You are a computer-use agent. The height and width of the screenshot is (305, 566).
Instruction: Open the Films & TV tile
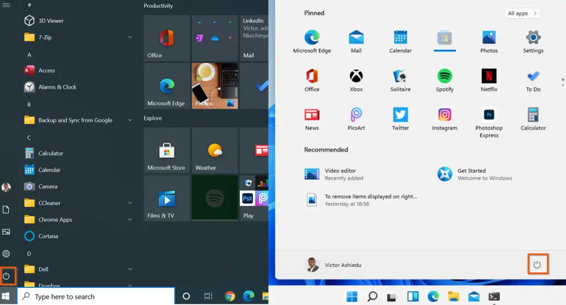[167, 198]
